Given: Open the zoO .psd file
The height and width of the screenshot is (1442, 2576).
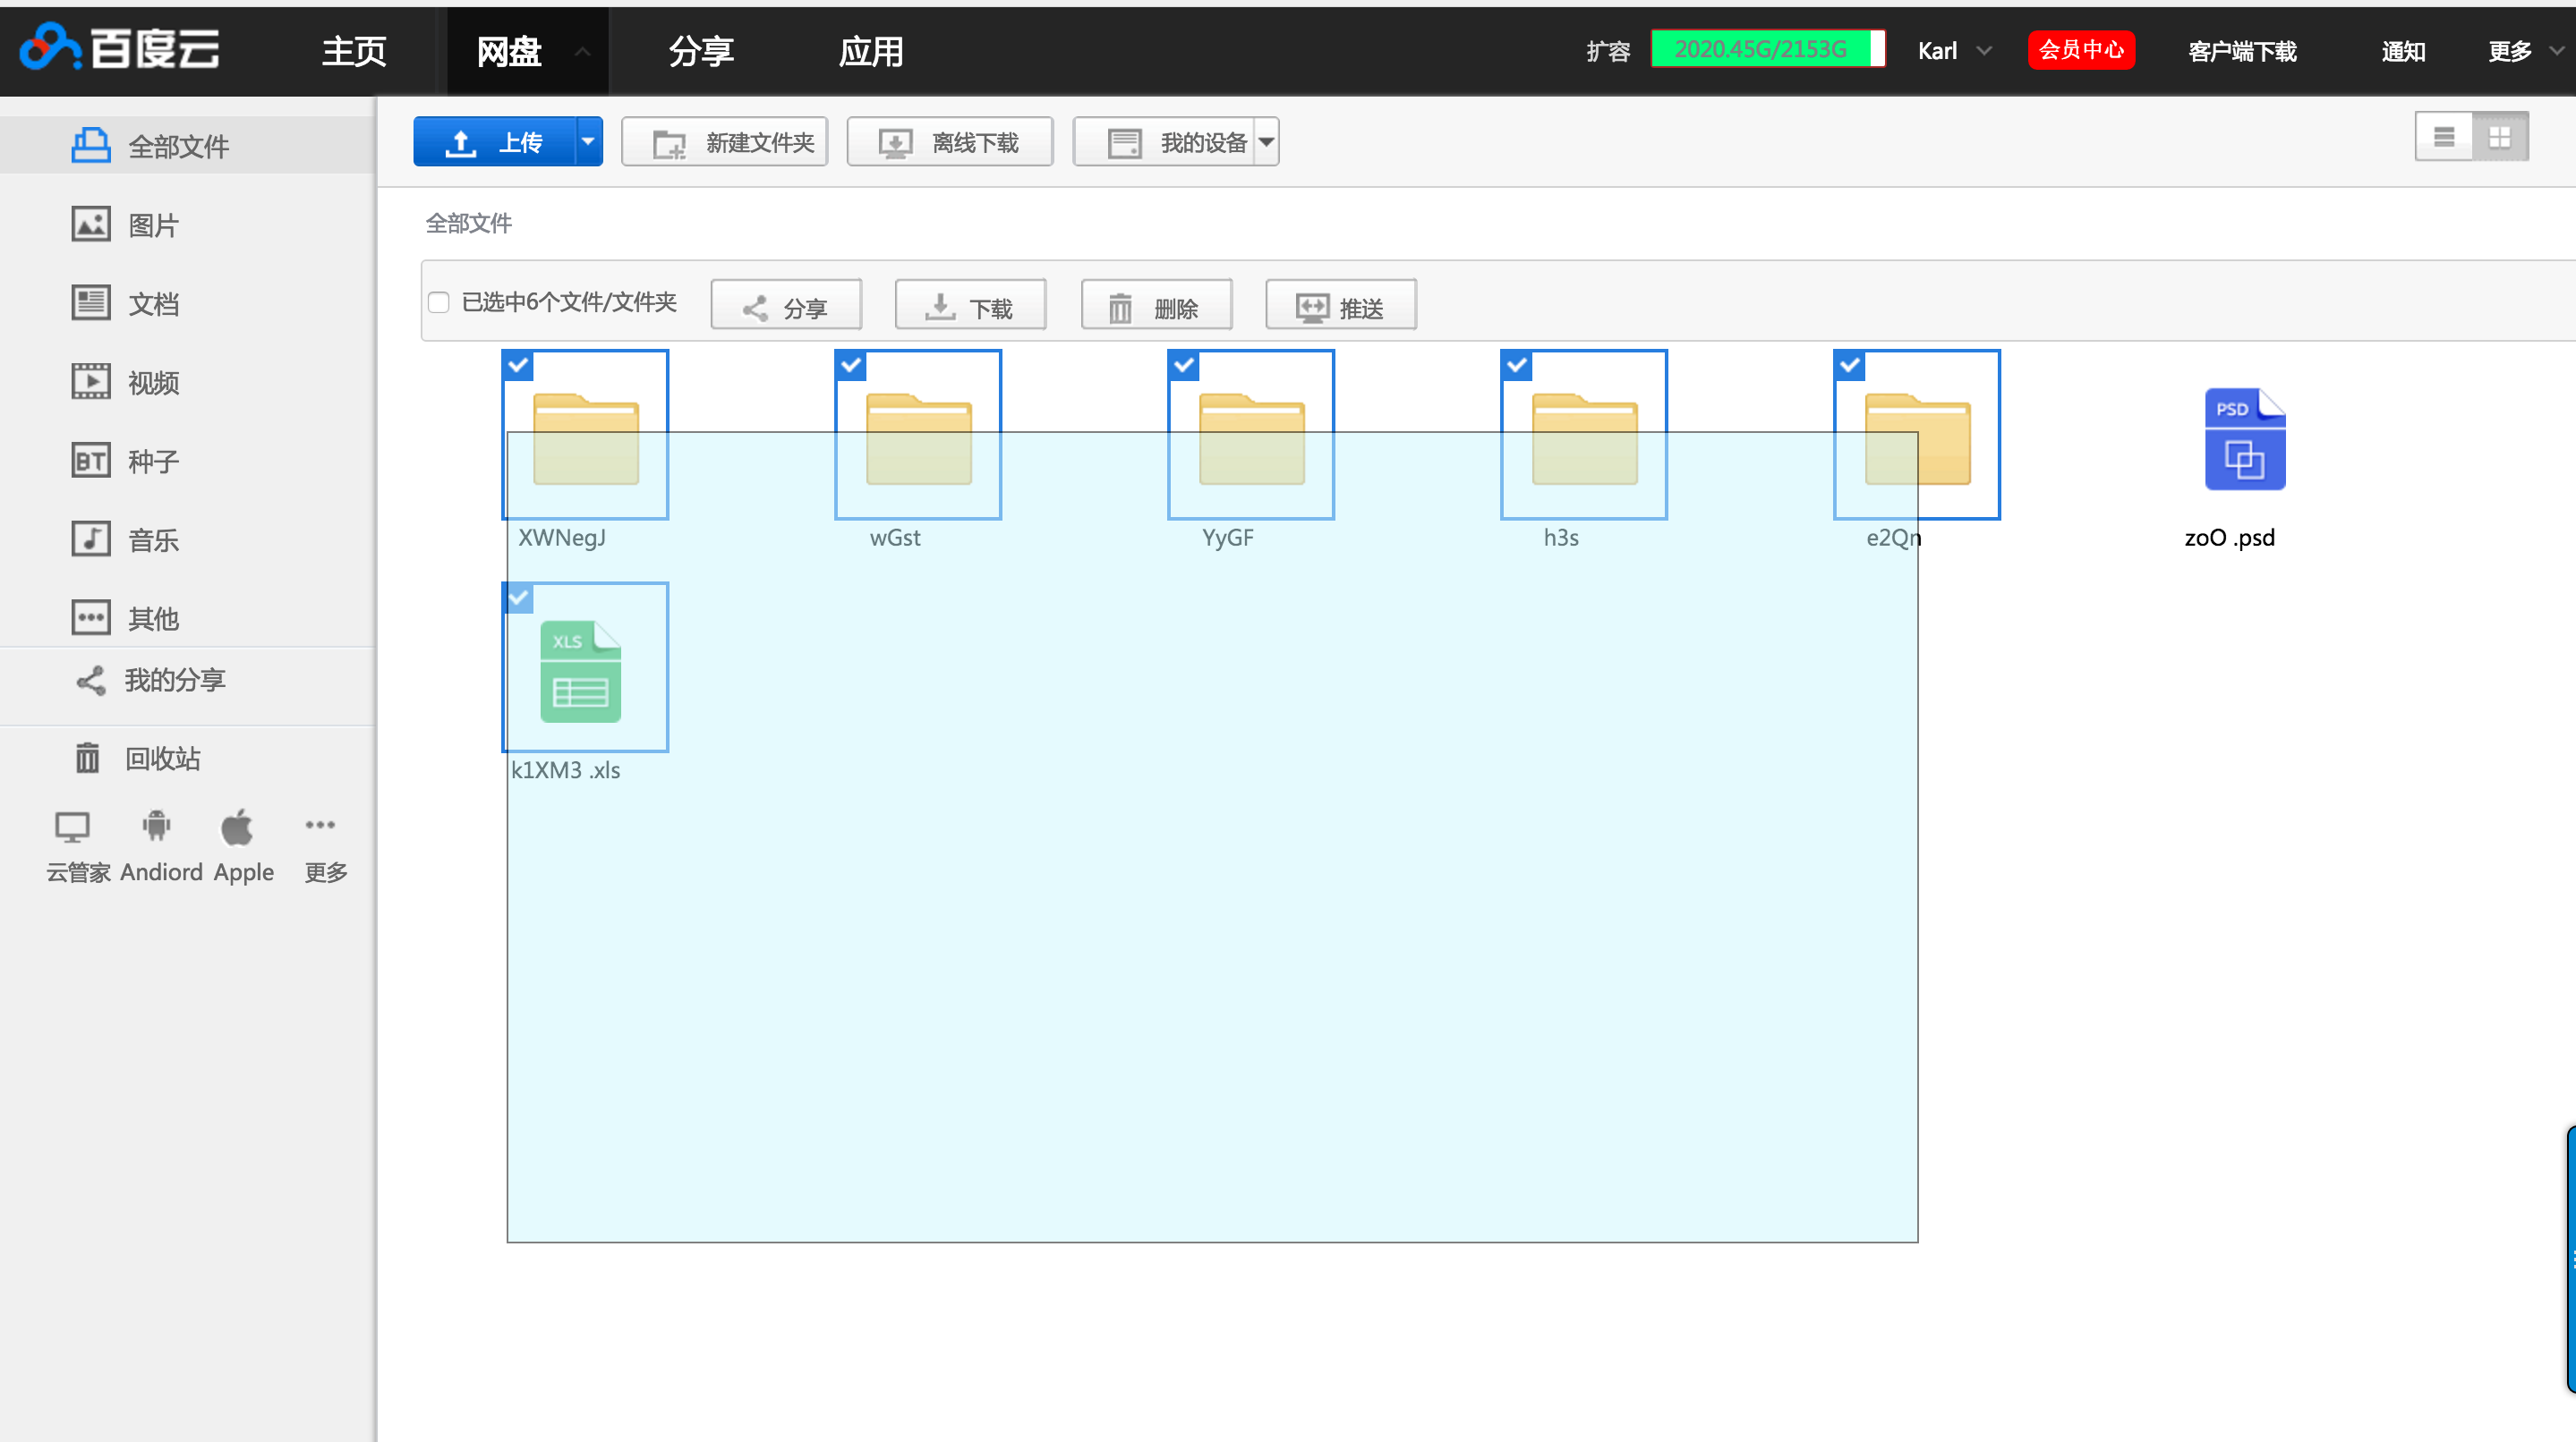Looking at the screenshot, I should click(2244, 441).
